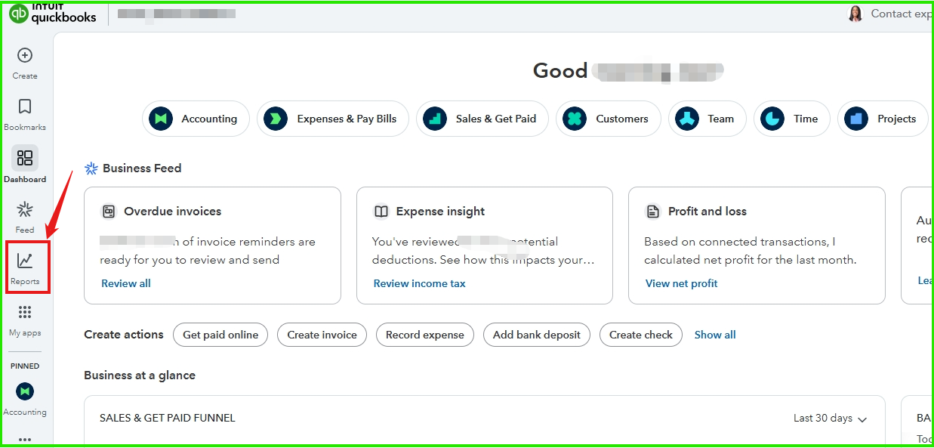
Task: Open the My apps grid icon
Action: coord(25,313)
